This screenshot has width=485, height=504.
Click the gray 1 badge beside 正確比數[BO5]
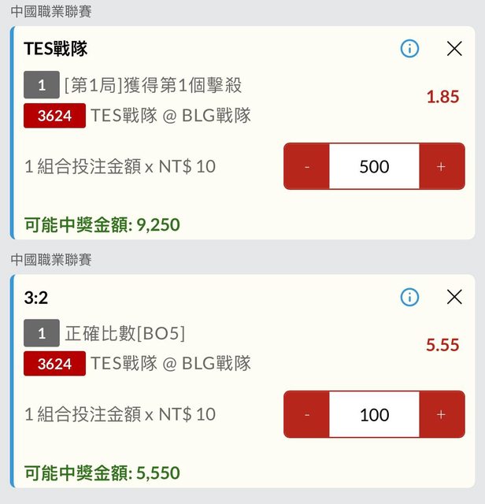(x=42, y=333)
